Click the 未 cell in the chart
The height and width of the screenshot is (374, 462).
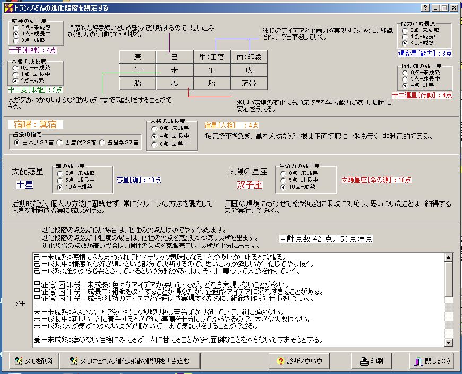[x=175, y=70]
